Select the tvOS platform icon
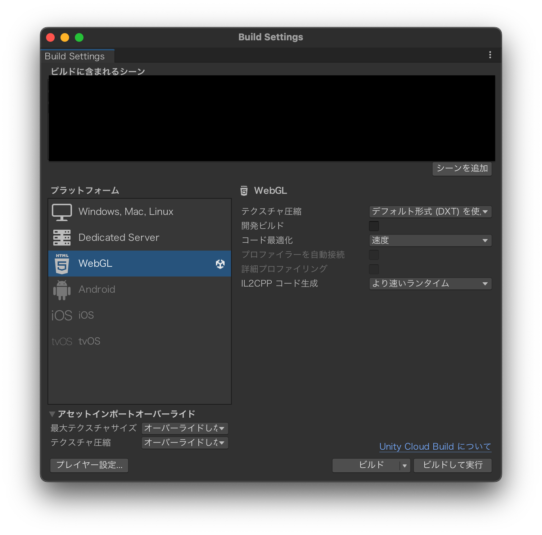 coord(61,341)
